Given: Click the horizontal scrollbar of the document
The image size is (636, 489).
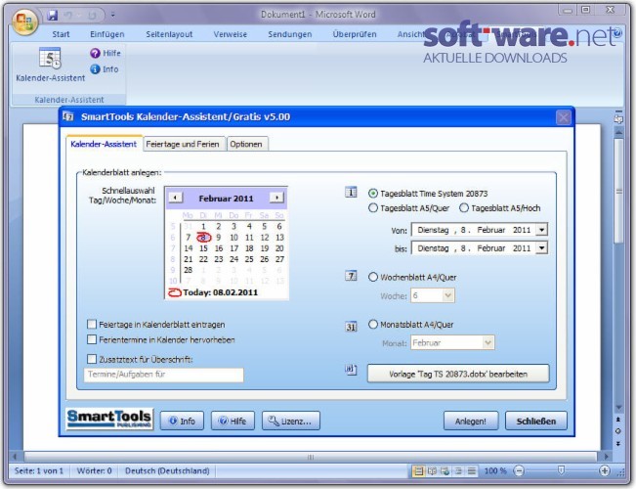Looking at the screenshot, I should tap(311, 457).
